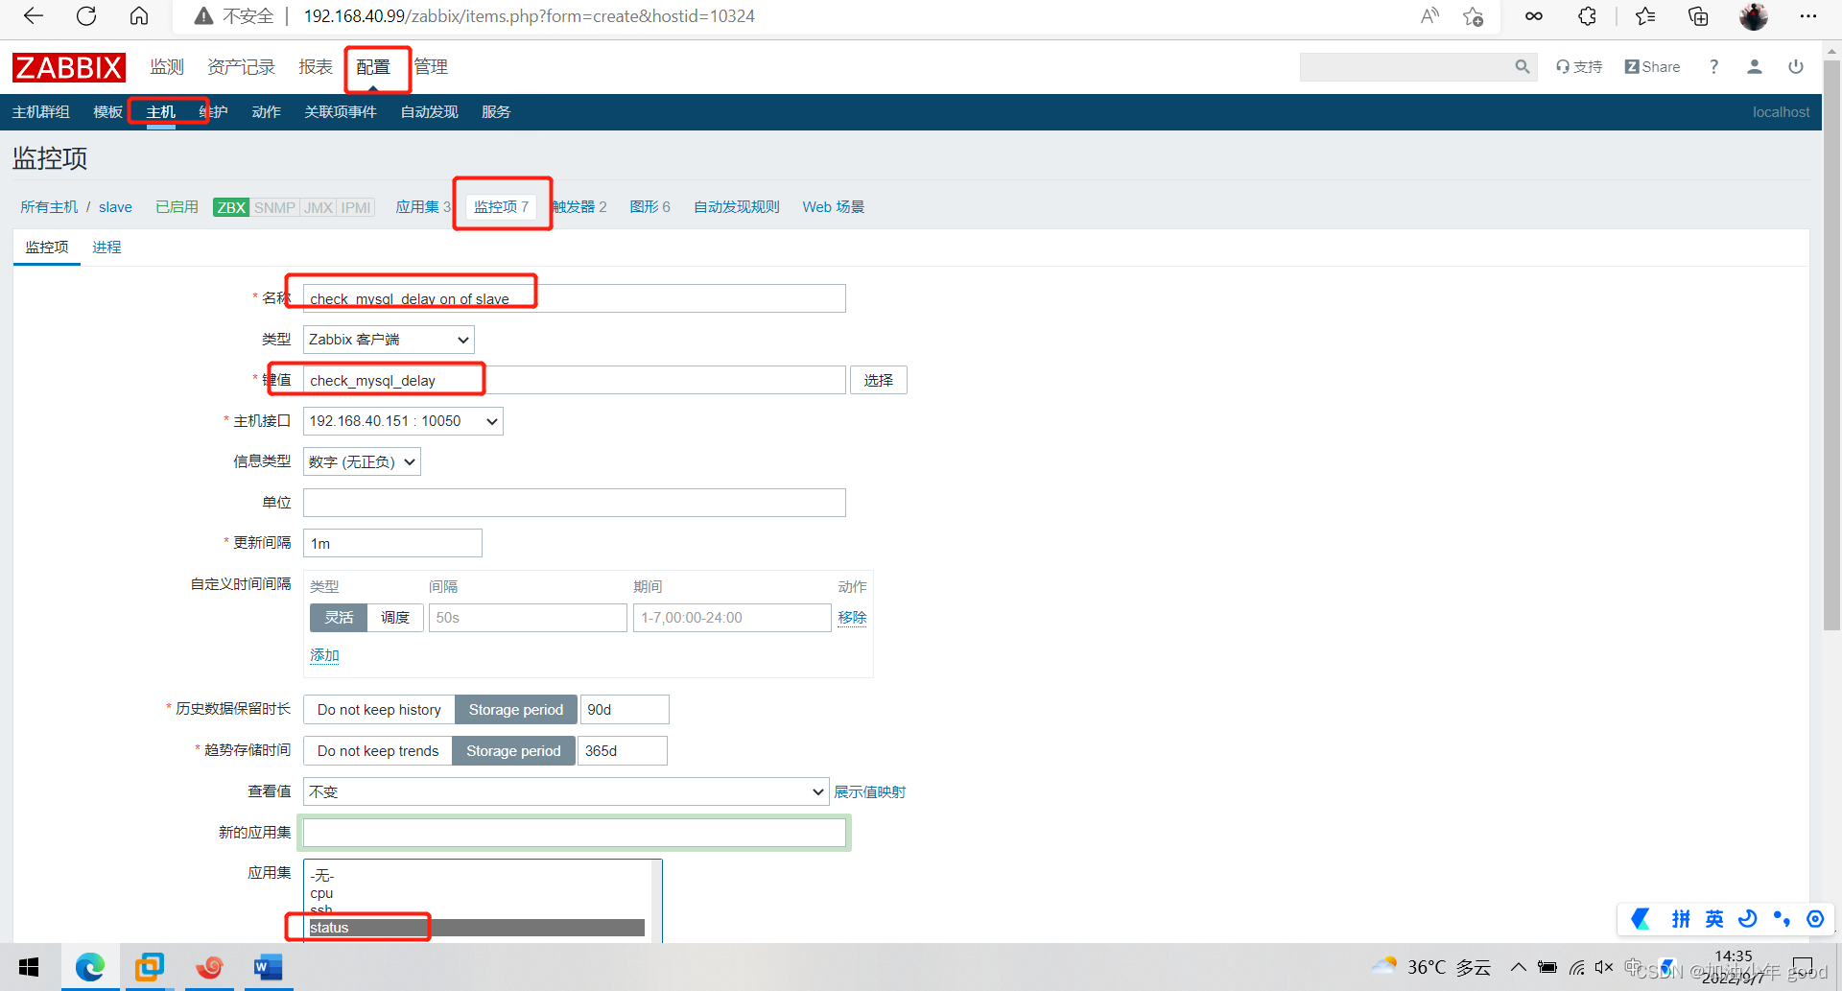This screenshot has height=991, width=1842.
Task: Open collections icon in browser toolbar
Action: point(1698,16)
